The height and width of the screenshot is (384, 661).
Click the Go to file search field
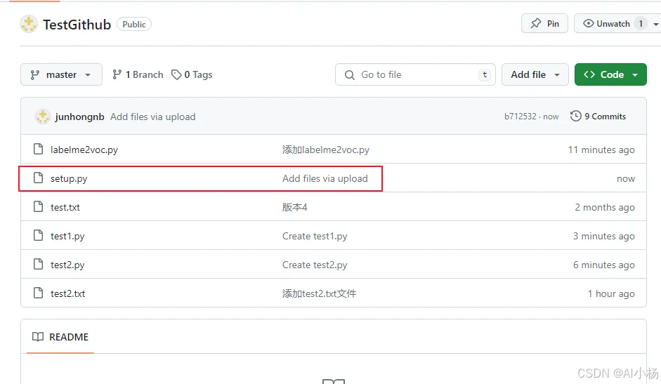click(x=415, y=74)
